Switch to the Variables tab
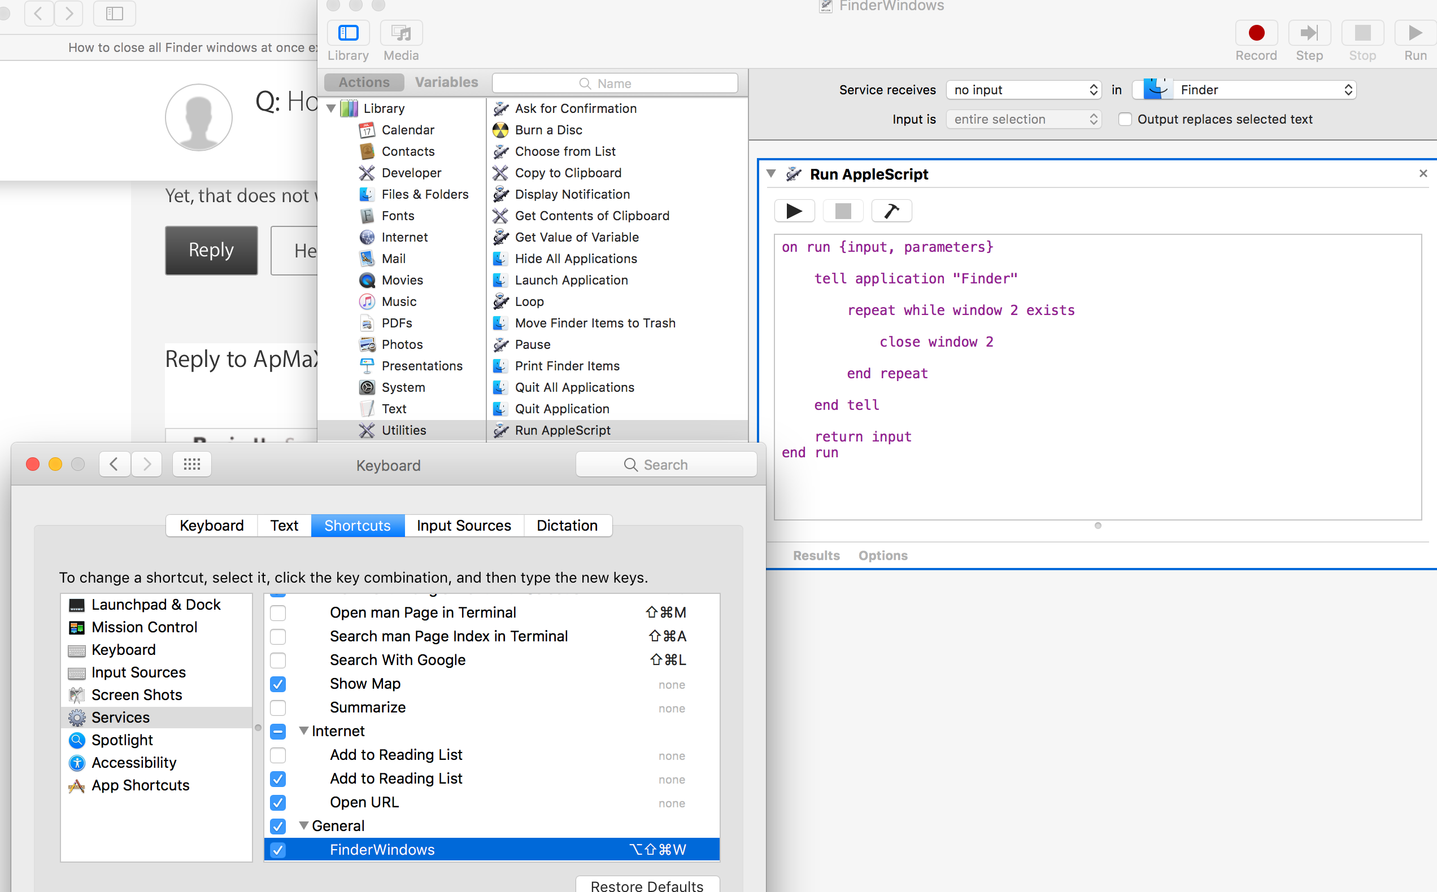 tap(446, 82)
